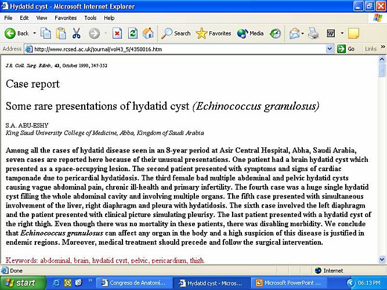The image size is (387, 290).
Task: Click the journal citation line at top
Action: click(56, 66)
